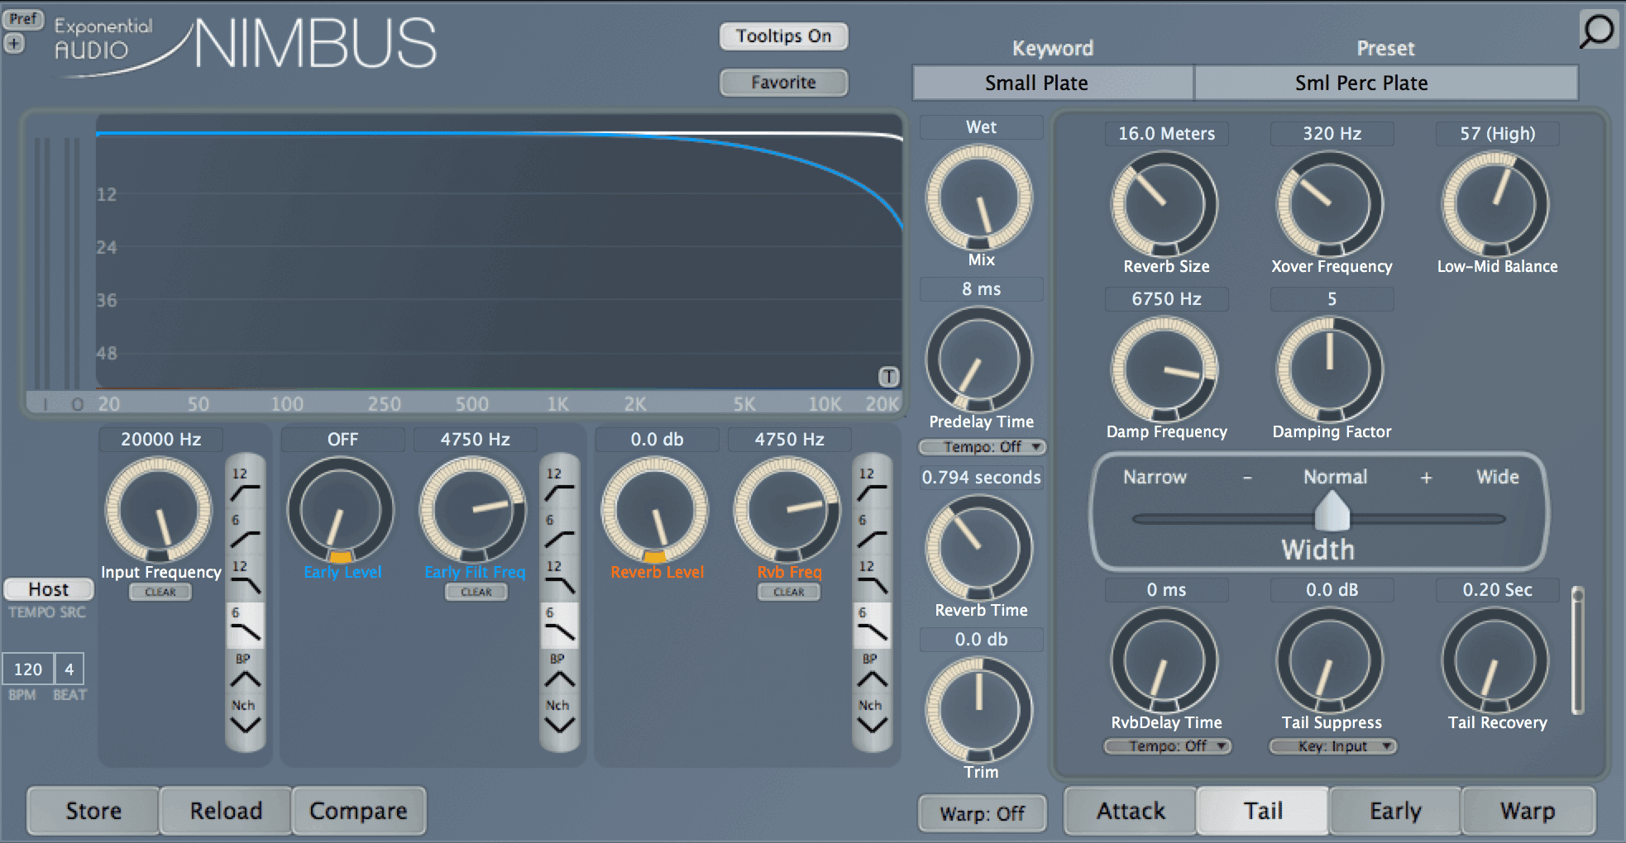The image size is (1626, 843).
Task: Clear the Early Filt Freq setting
Action: (476, 592)
